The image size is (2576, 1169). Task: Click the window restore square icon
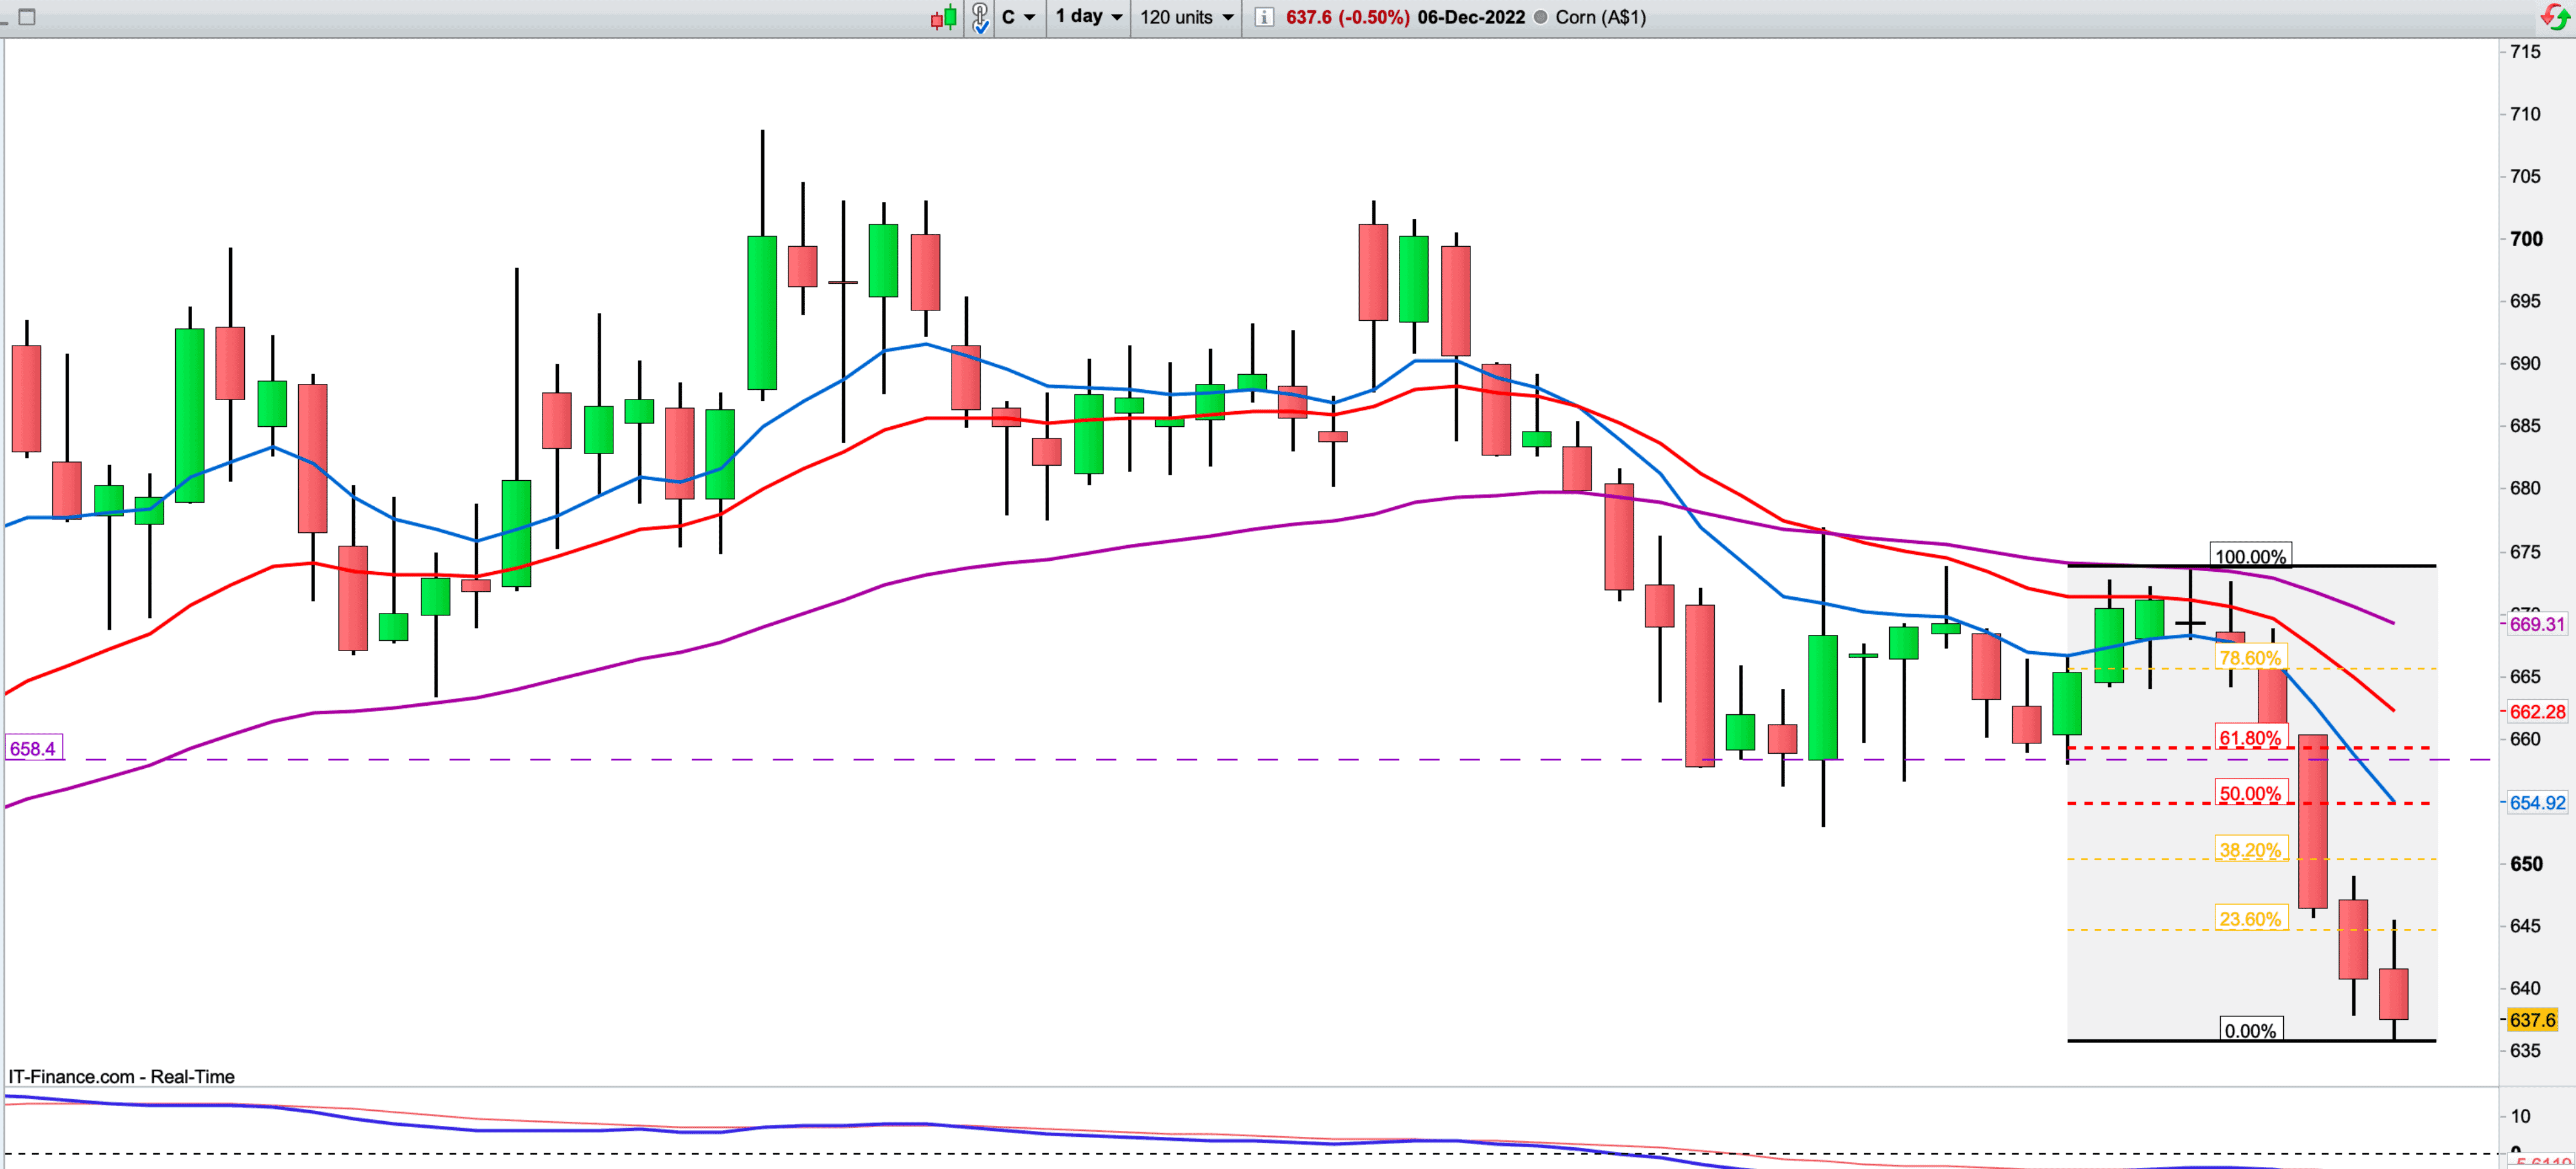click(27, 17)
